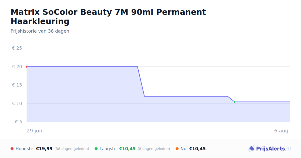Select the € 10 axis label
301x158 pixels.
[17, 104]
